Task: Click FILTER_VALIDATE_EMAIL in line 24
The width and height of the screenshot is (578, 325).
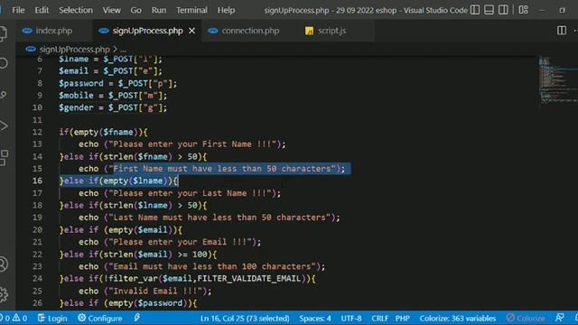Action: [249, 279]
